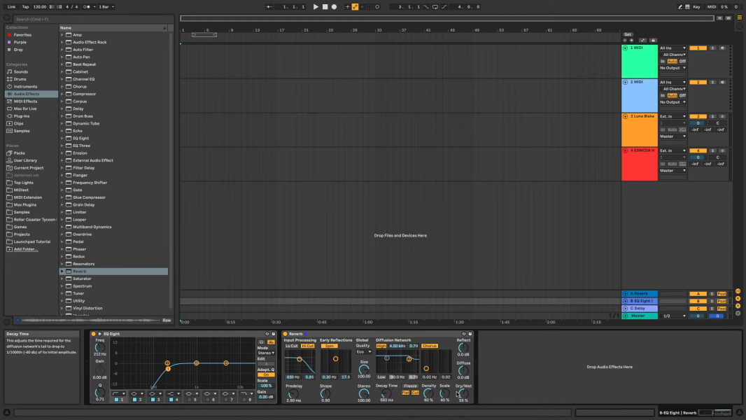Open the Samples category
Screen dimensions: 746x420
(x=22, y=131)
